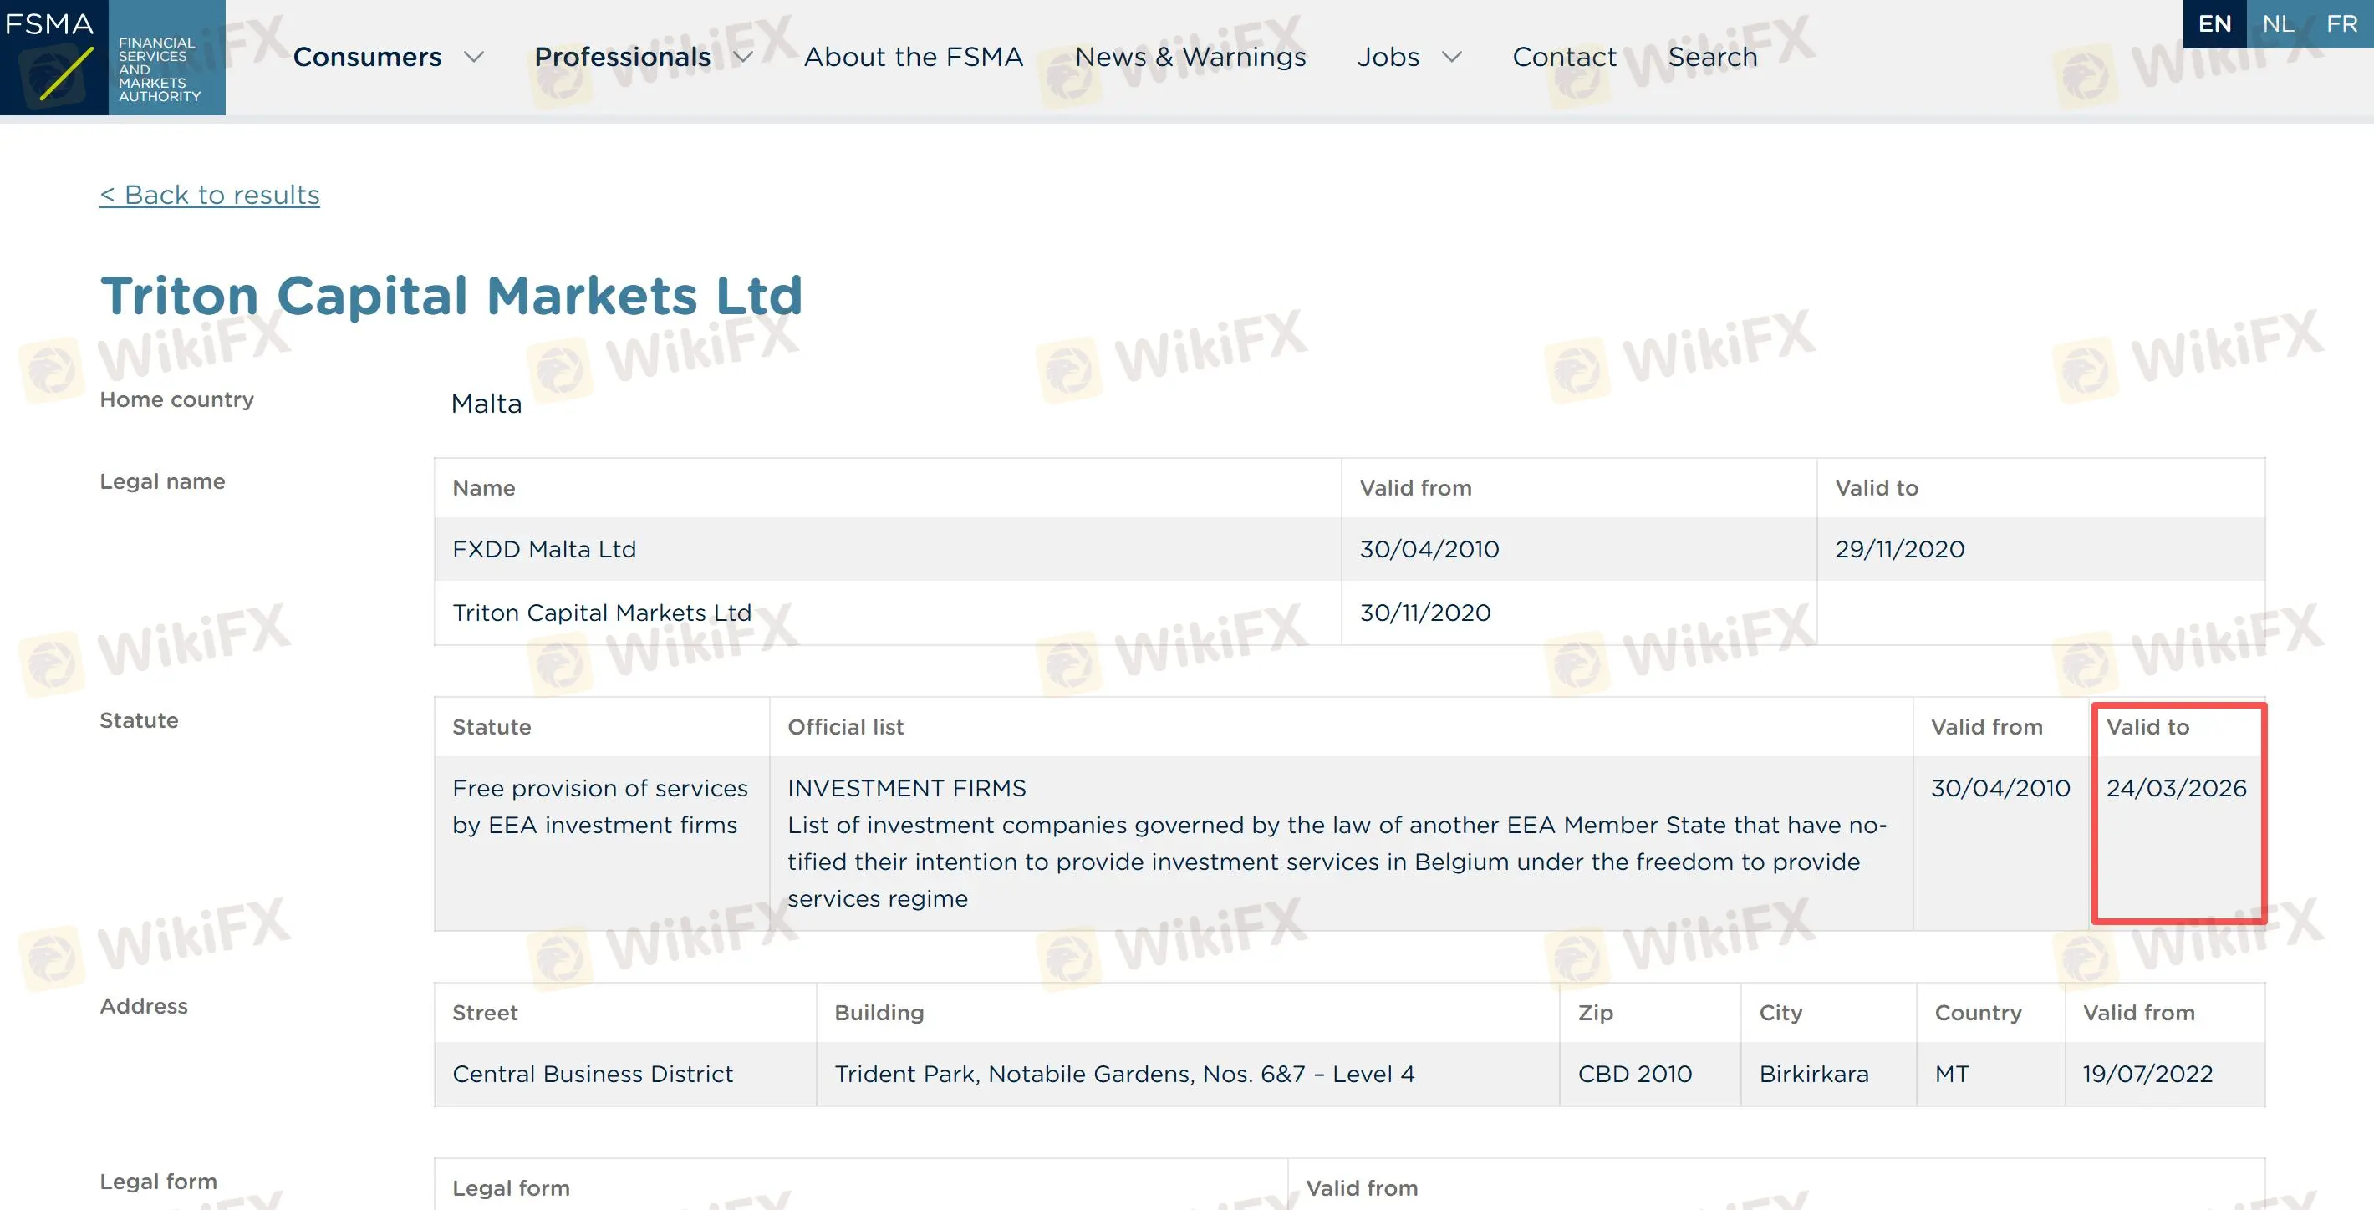The image size is (2374, 1210).
Task: Click the Official list column header
Action: [845, 727]
